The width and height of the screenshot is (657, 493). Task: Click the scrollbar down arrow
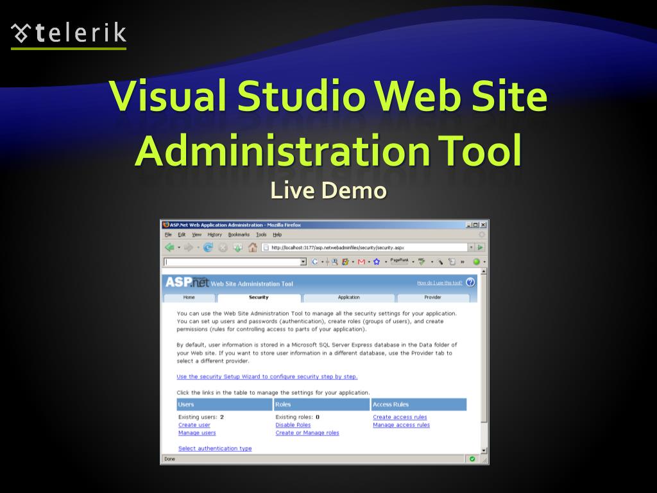(x=484, y=451)
